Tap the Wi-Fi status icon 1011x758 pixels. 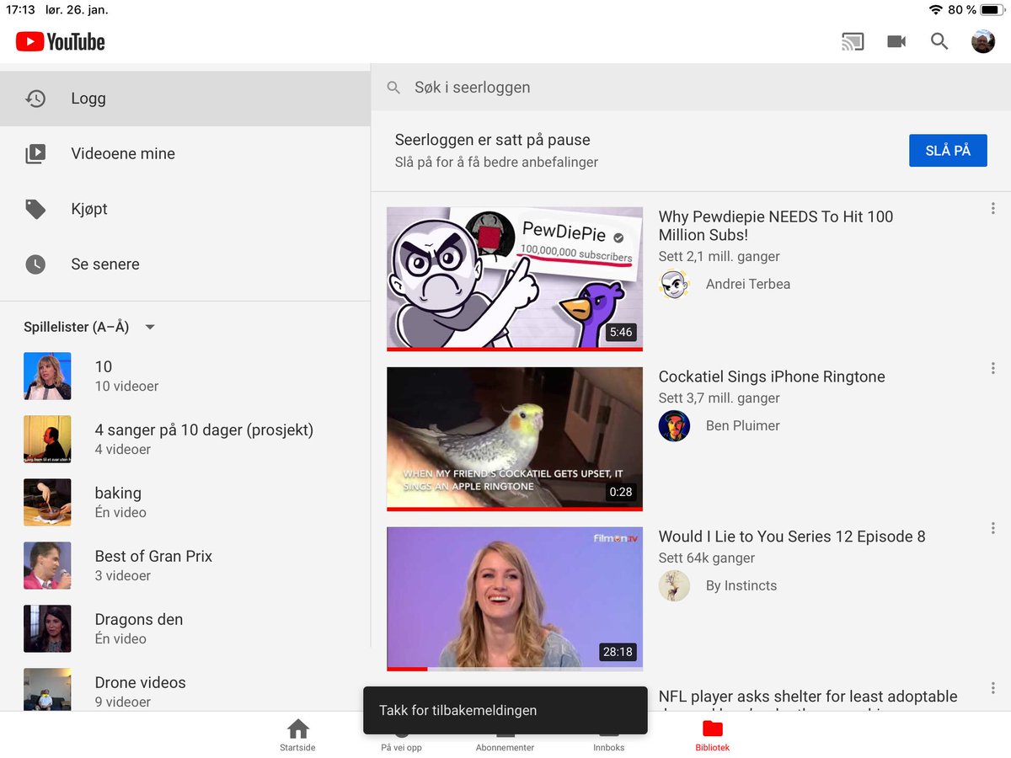point(935,10)
